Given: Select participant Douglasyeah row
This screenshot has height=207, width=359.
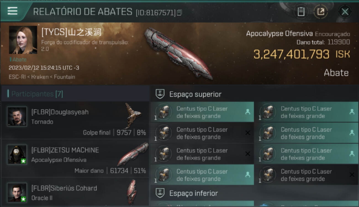Looking at the screenshot, I should 75,120.
